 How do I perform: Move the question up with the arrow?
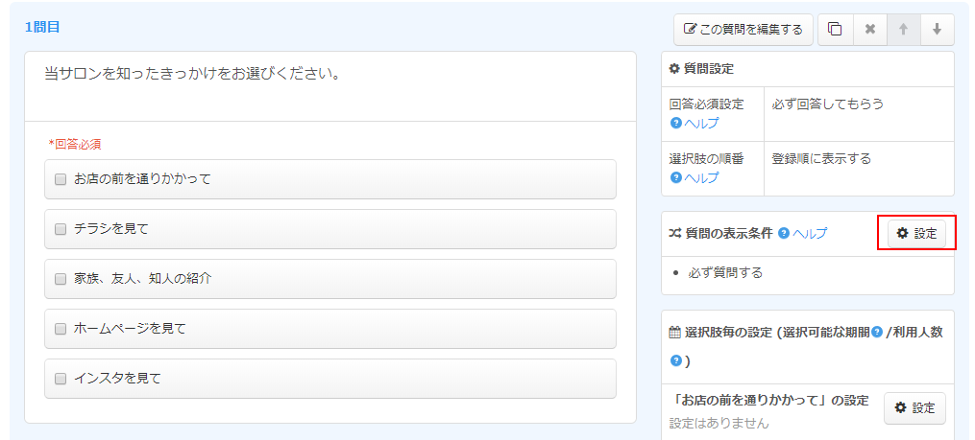(x=903, y=30)
